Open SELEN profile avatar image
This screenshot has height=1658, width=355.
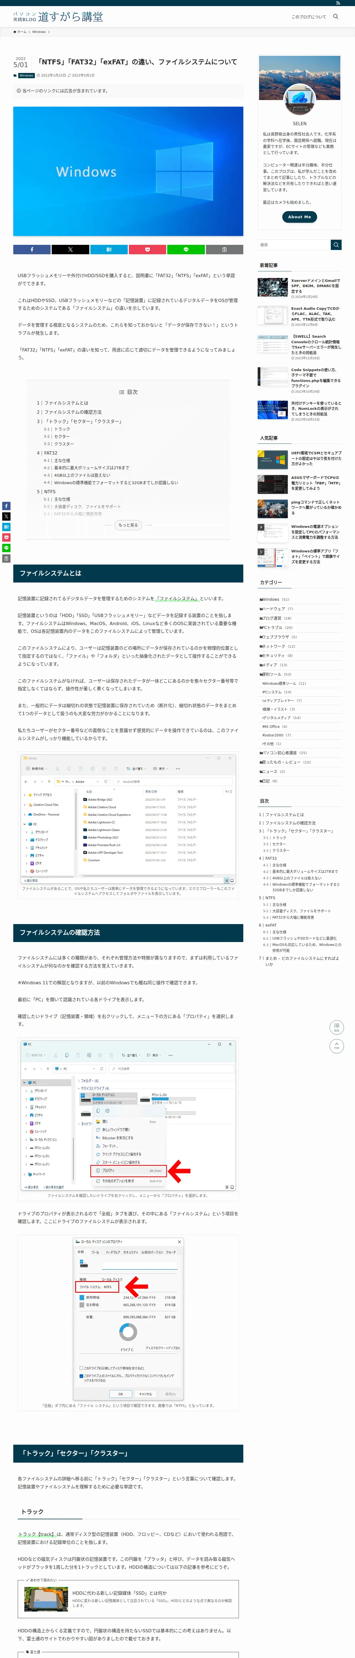300,99
